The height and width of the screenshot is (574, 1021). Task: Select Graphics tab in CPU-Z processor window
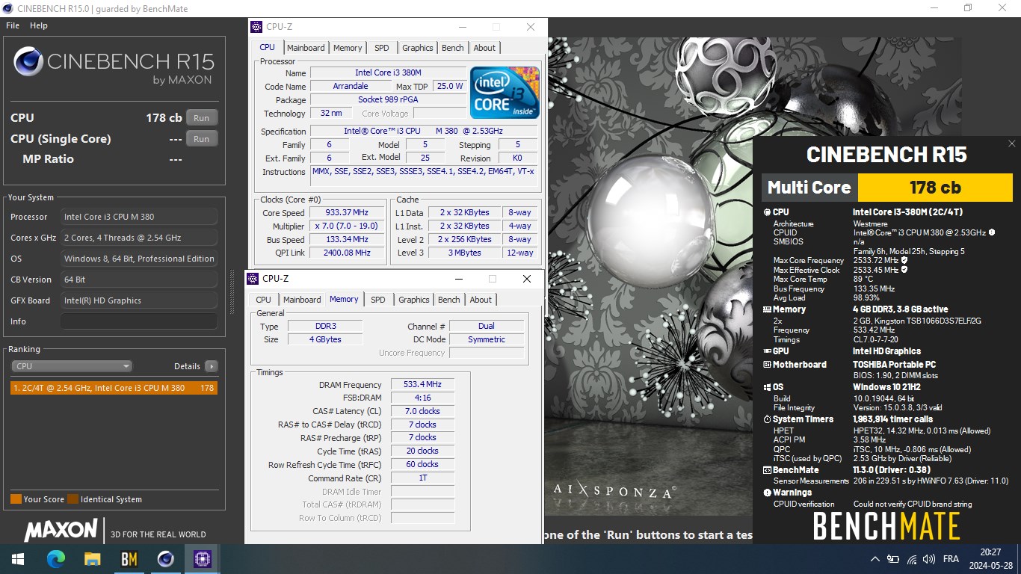coord(418,48)
